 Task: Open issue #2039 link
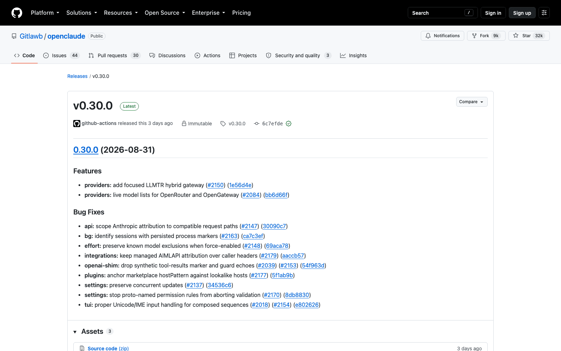pyautogui.click(x=266, y=265)
